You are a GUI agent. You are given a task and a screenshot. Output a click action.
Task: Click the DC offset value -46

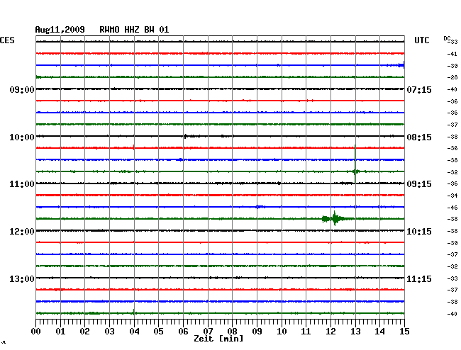[x=452, y=208]
